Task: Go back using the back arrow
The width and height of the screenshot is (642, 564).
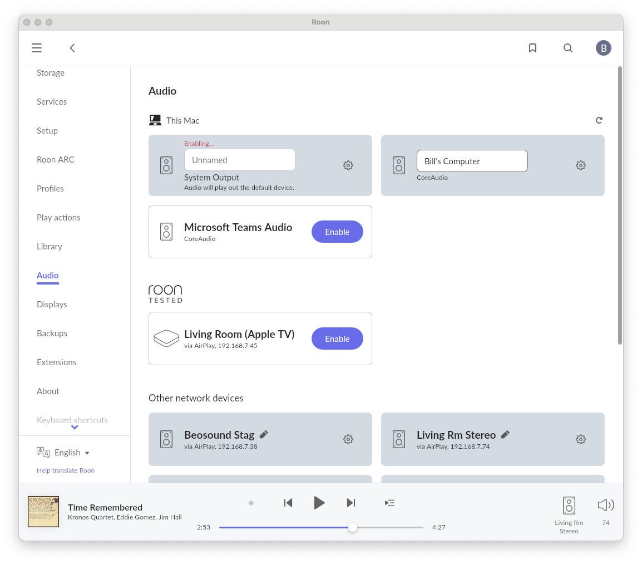Action: click(72, 48)
